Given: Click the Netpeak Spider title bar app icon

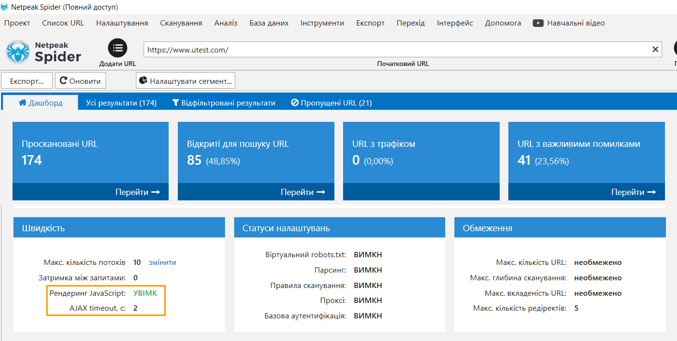Looking at the screenshot, I should (x=4, y=7).
